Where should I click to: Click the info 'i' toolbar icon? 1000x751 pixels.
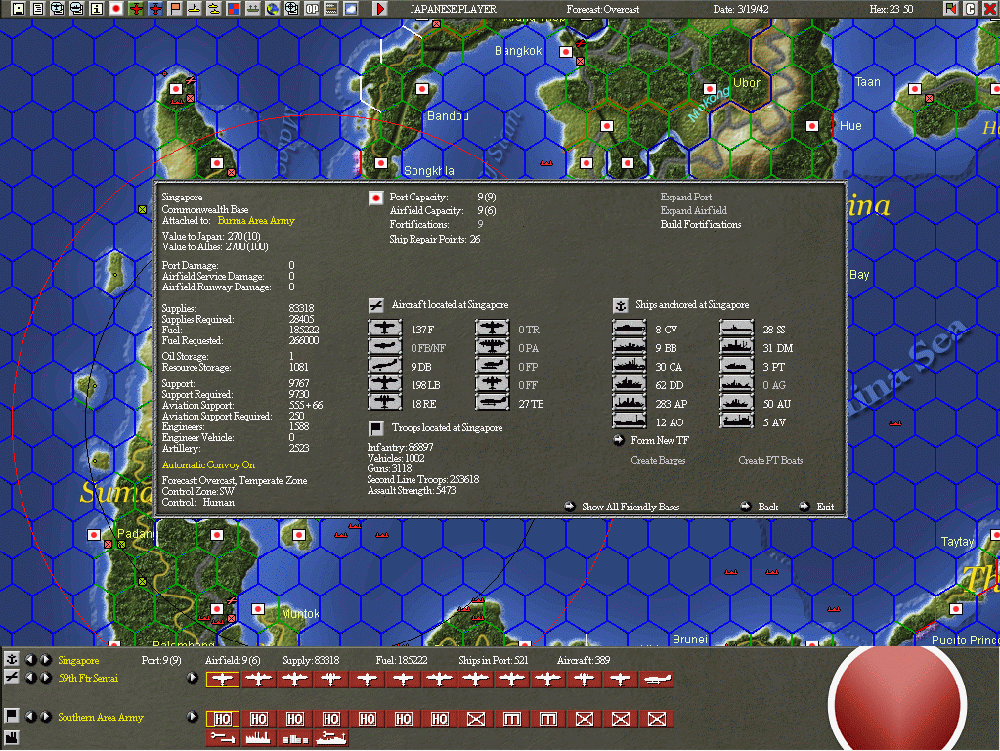(97, 8)
